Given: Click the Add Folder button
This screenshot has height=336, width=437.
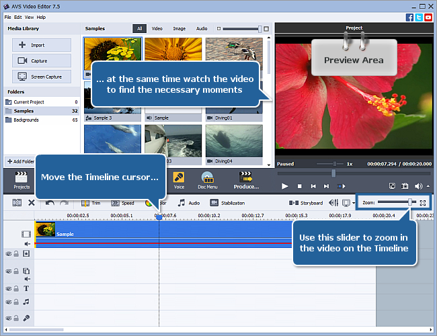Looking at the screenshot, I should pyautogui.click(x=21, y=161).
